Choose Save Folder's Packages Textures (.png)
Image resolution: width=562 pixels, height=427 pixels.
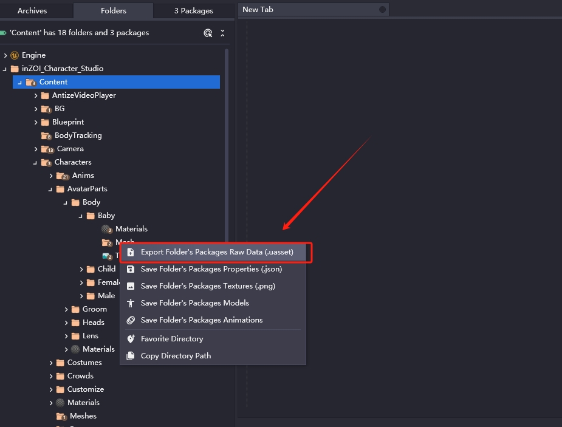pos(213,286)
